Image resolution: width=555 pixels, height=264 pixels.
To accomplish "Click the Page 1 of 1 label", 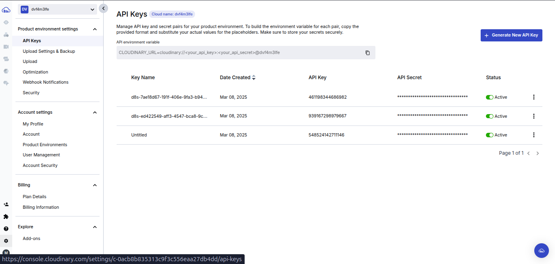I will [x=511, y=153].
